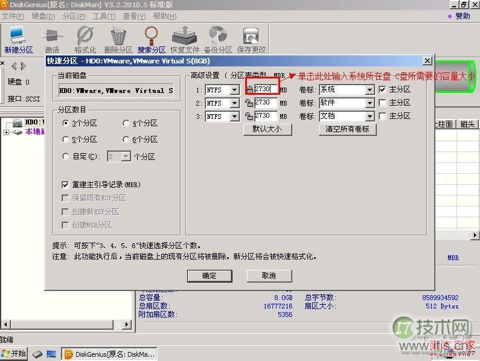
Task: Click the 保存更改 toolbar icon
Action: (x=251, y=40)
